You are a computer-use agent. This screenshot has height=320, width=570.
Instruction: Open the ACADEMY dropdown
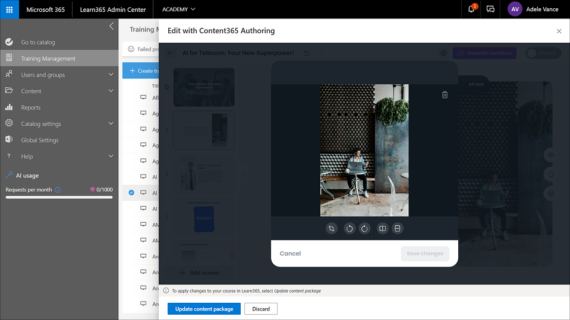coord(178,9)
